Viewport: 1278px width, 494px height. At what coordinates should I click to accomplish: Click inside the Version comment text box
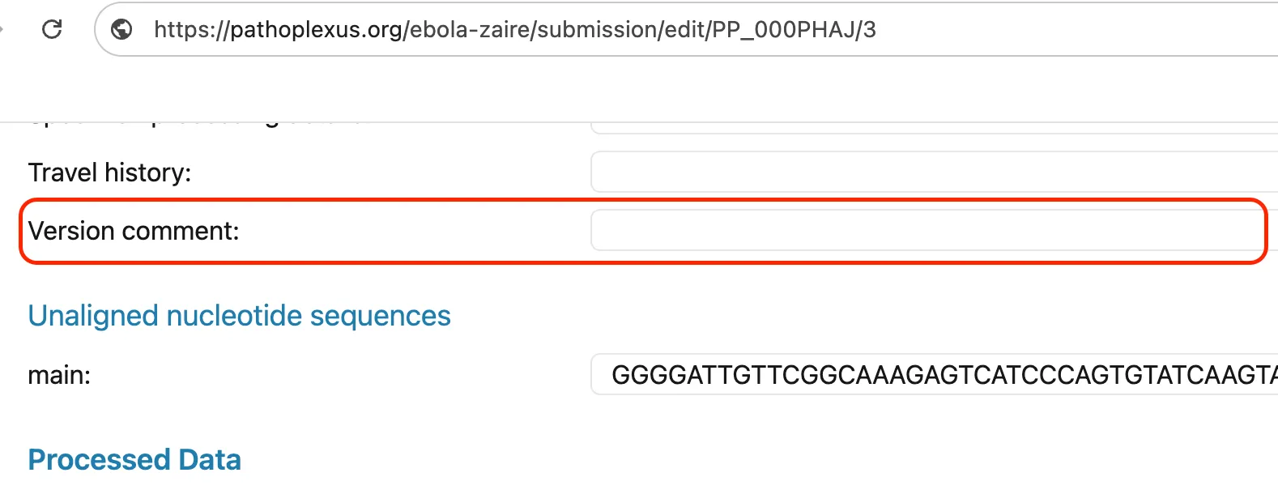coord(927,231)
